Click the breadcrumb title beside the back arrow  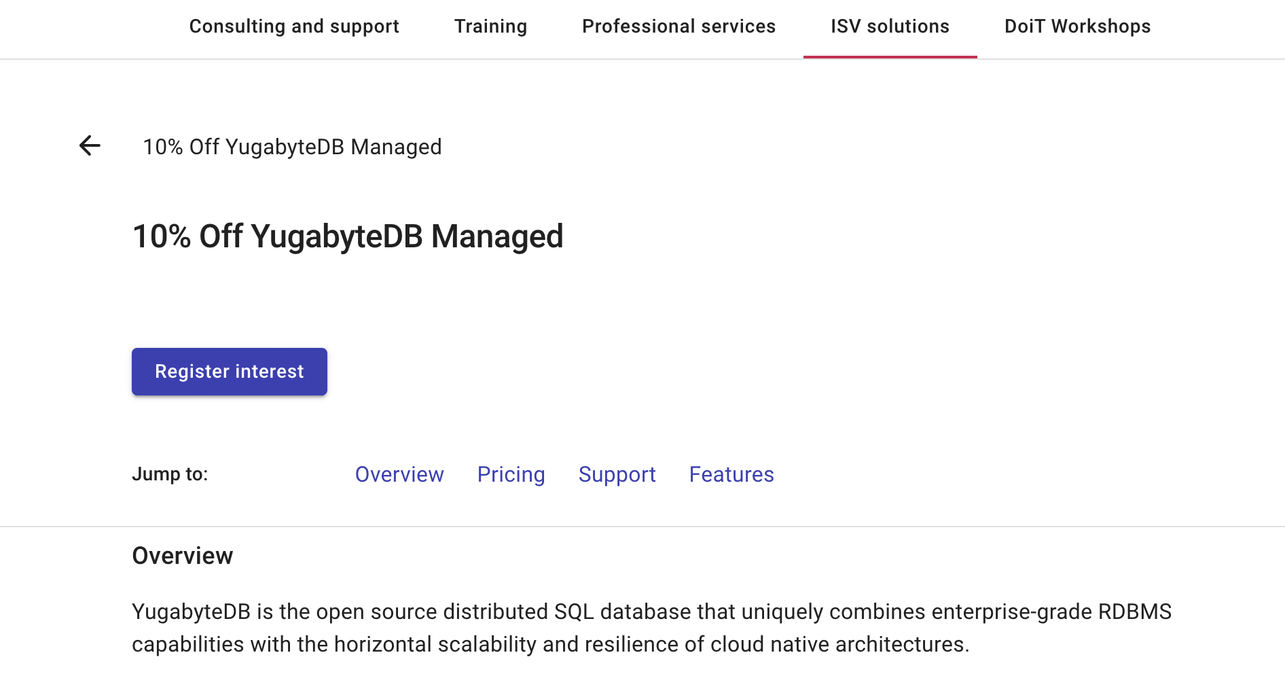click(292, 147)
